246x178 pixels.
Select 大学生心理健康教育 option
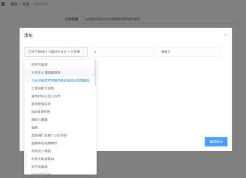click(60, 73)
